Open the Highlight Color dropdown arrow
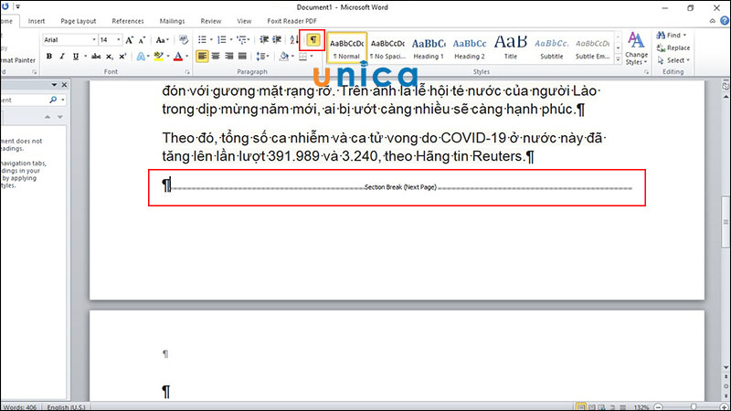This screenshot has height=411, width=731. pyautogui.click(x=168, y=57)
